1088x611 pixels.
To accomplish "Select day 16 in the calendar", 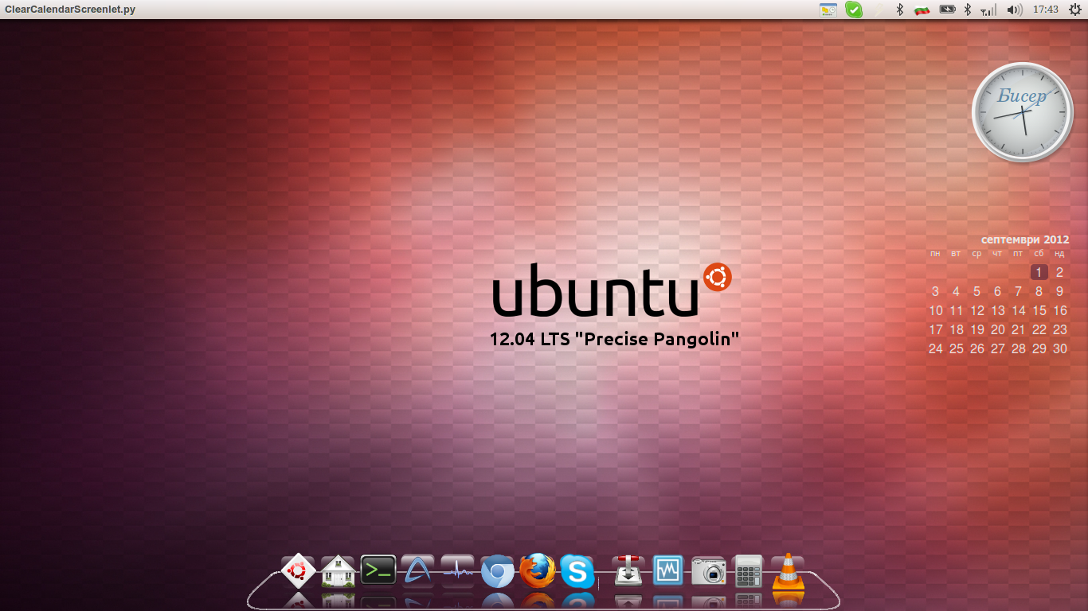I will (x=1060, y=310).
